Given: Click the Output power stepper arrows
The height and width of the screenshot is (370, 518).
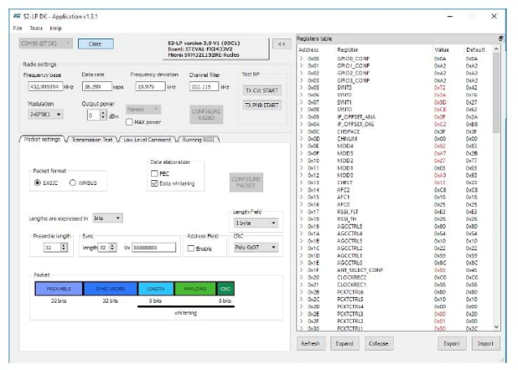Looking at the screenshot, I should coord(103,115).
